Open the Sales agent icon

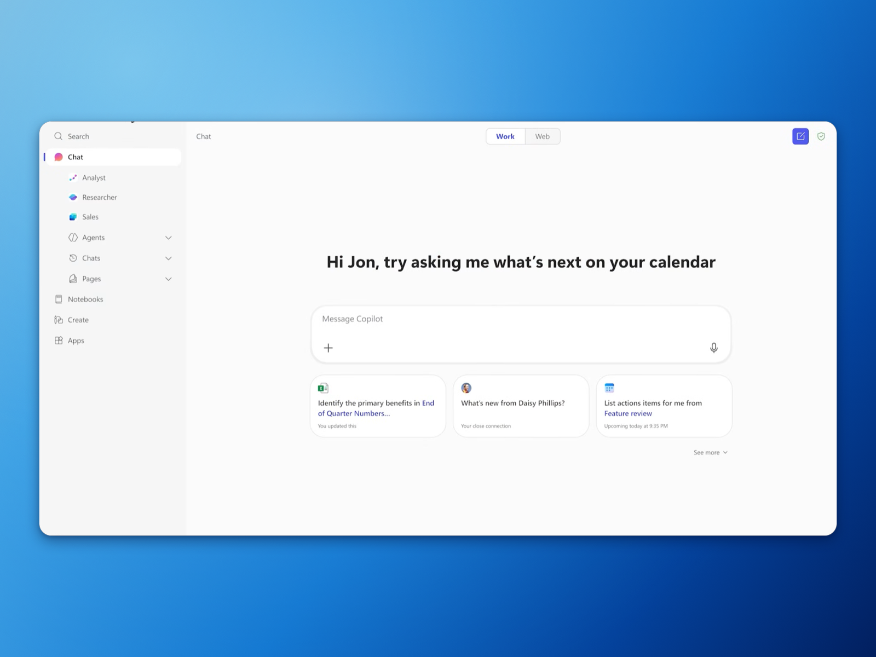pyautogui.click(x=73, y=217)
